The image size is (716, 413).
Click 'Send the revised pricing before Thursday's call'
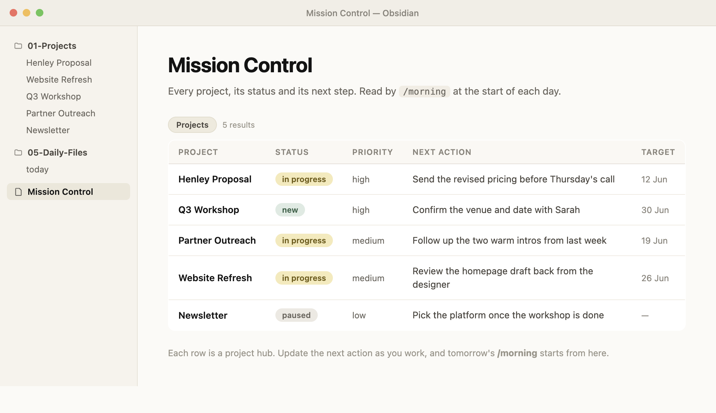coord(513,179)
